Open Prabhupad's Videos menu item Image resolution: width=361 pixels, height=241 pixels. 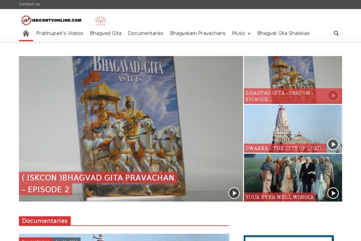pos(60,34)
